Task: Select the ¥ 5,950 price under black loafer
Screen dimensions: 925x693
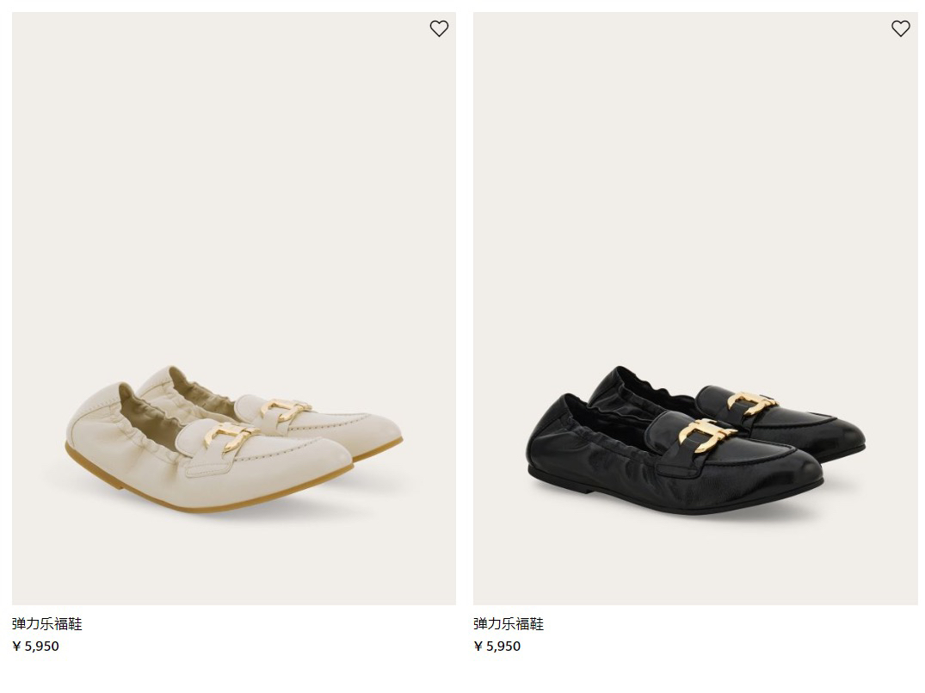Action: click(496, 646)
